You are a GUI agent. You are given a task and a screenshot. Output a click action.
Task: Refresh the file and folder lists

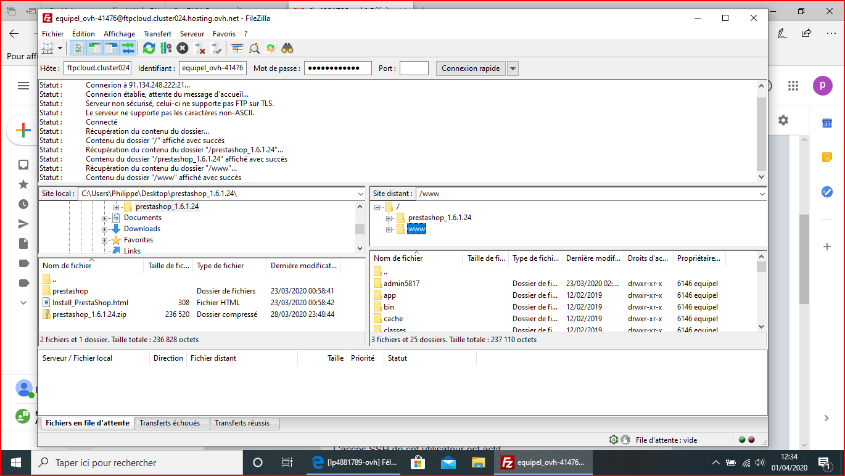(x=149, y=48)
